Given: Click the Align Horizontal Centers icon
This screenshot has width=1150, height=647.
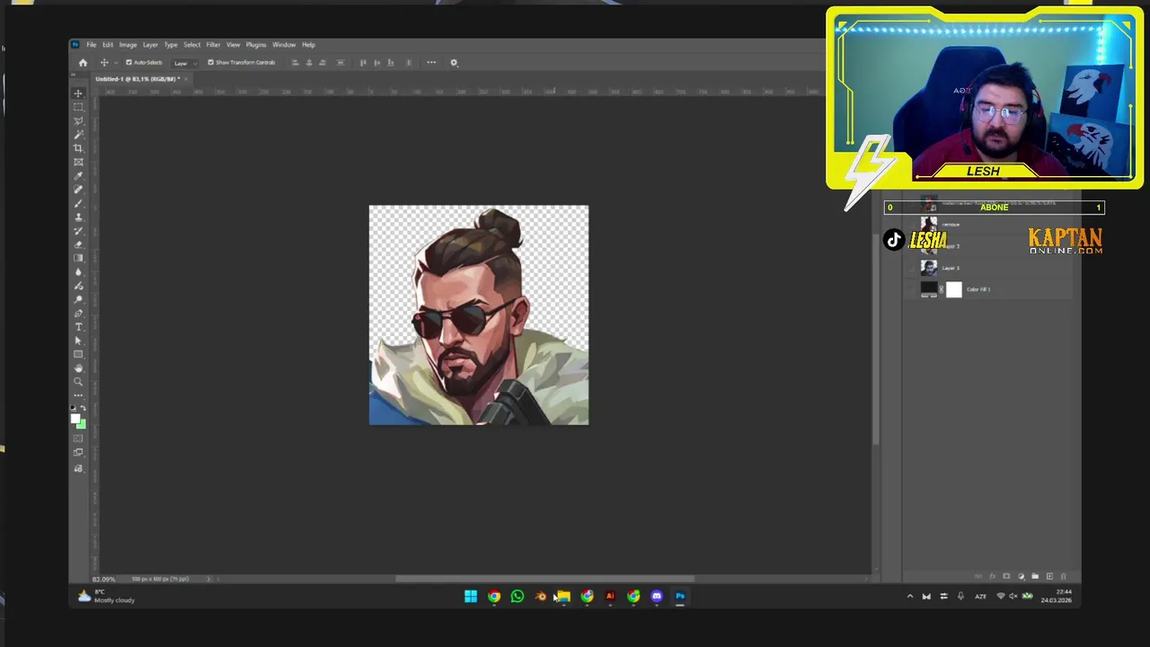Looking at the screenshot, I should (x=308, y=62).
